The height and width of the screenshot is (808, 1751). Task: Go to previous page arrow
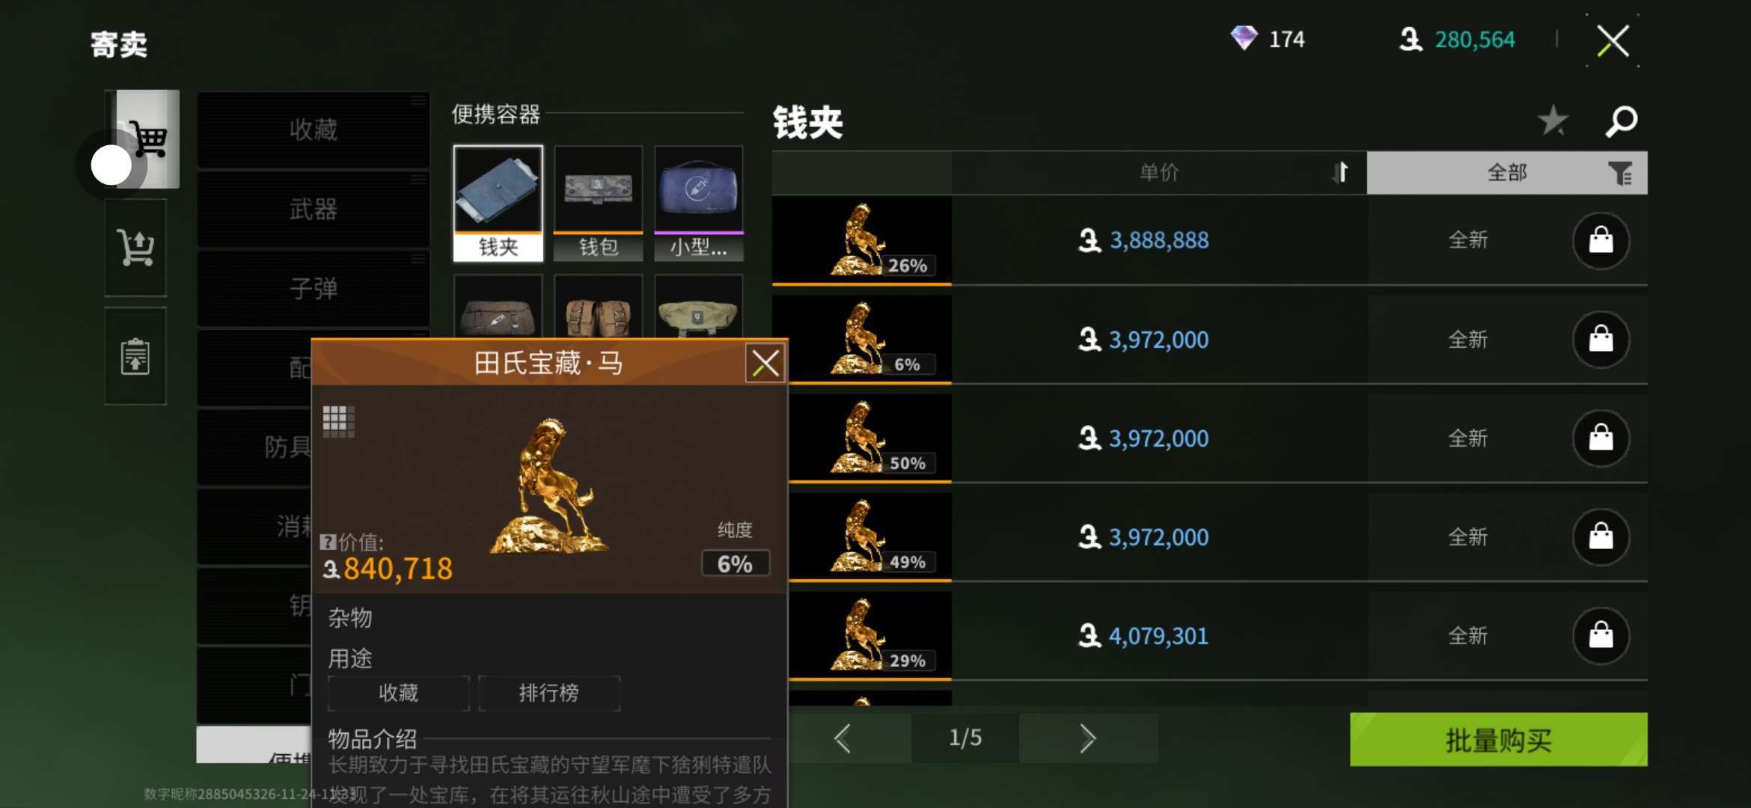click(843, 738)
